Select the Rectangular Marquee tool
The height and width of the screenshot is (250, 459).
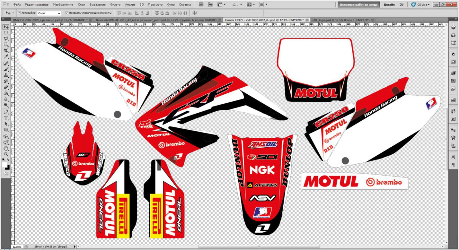point(6,33)
